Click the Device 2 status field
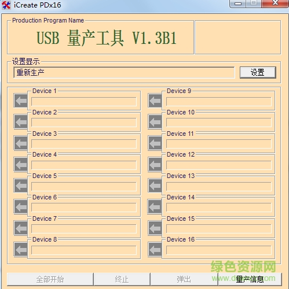The height and width of the screenshot is (289, 289). tap(84, 123)
